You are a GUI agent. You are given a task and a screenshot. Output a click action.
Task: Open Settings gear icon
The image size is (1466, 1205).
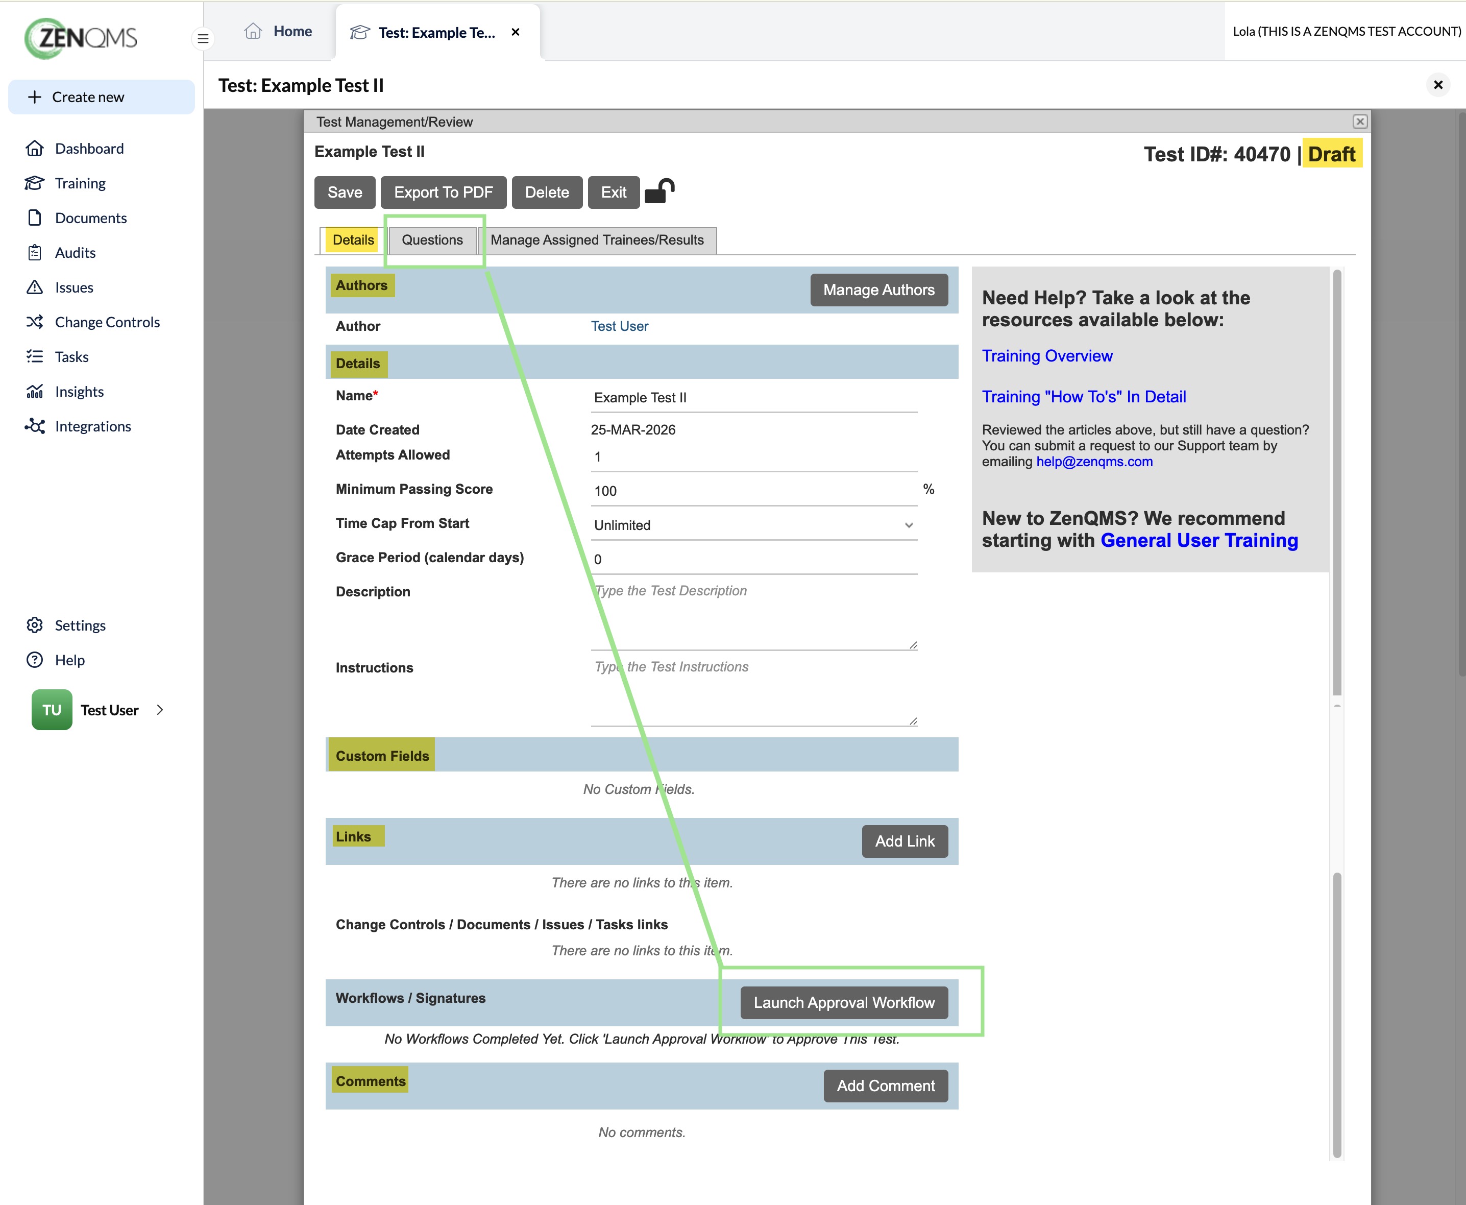click(x=35, y=625)
